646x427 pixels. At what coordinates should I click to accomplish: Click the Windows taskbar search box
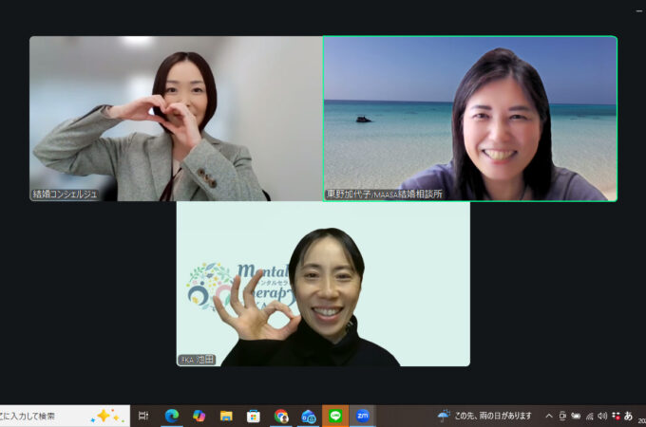click(57, 416)
